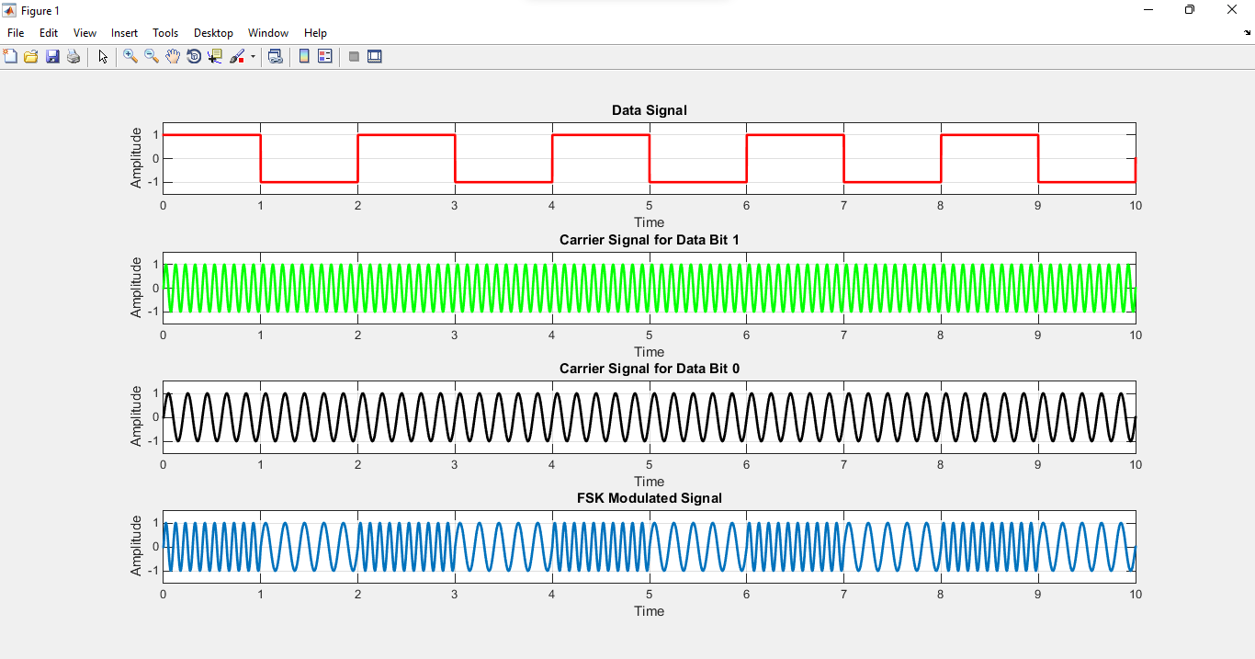Image resolution: width=1255 pixels, height=659 pixels.
Task: Toggle the Data Cursor tool
Action: [215, 56]
